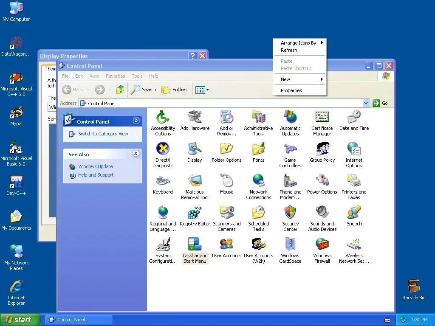
Task: Collapse the Control Panel sidebar section
Action: (136, 121)
